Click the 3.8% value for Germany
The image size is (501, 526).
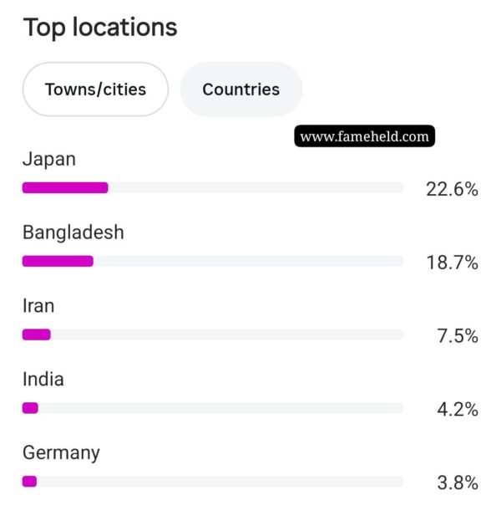(x=458, y=483)
